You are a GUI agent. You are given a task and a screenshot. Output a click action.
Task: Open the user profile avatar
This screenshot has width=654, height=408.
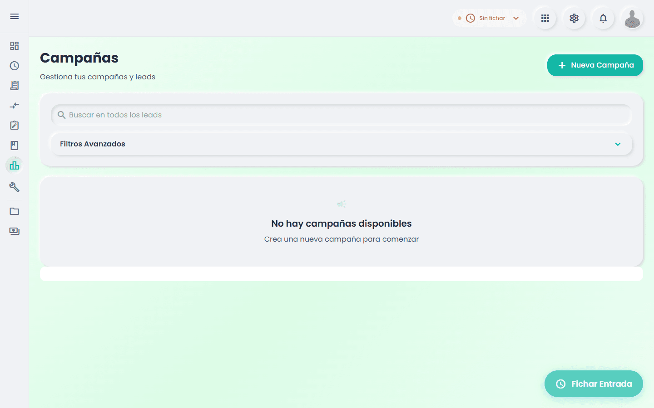(x=632, y=18)
